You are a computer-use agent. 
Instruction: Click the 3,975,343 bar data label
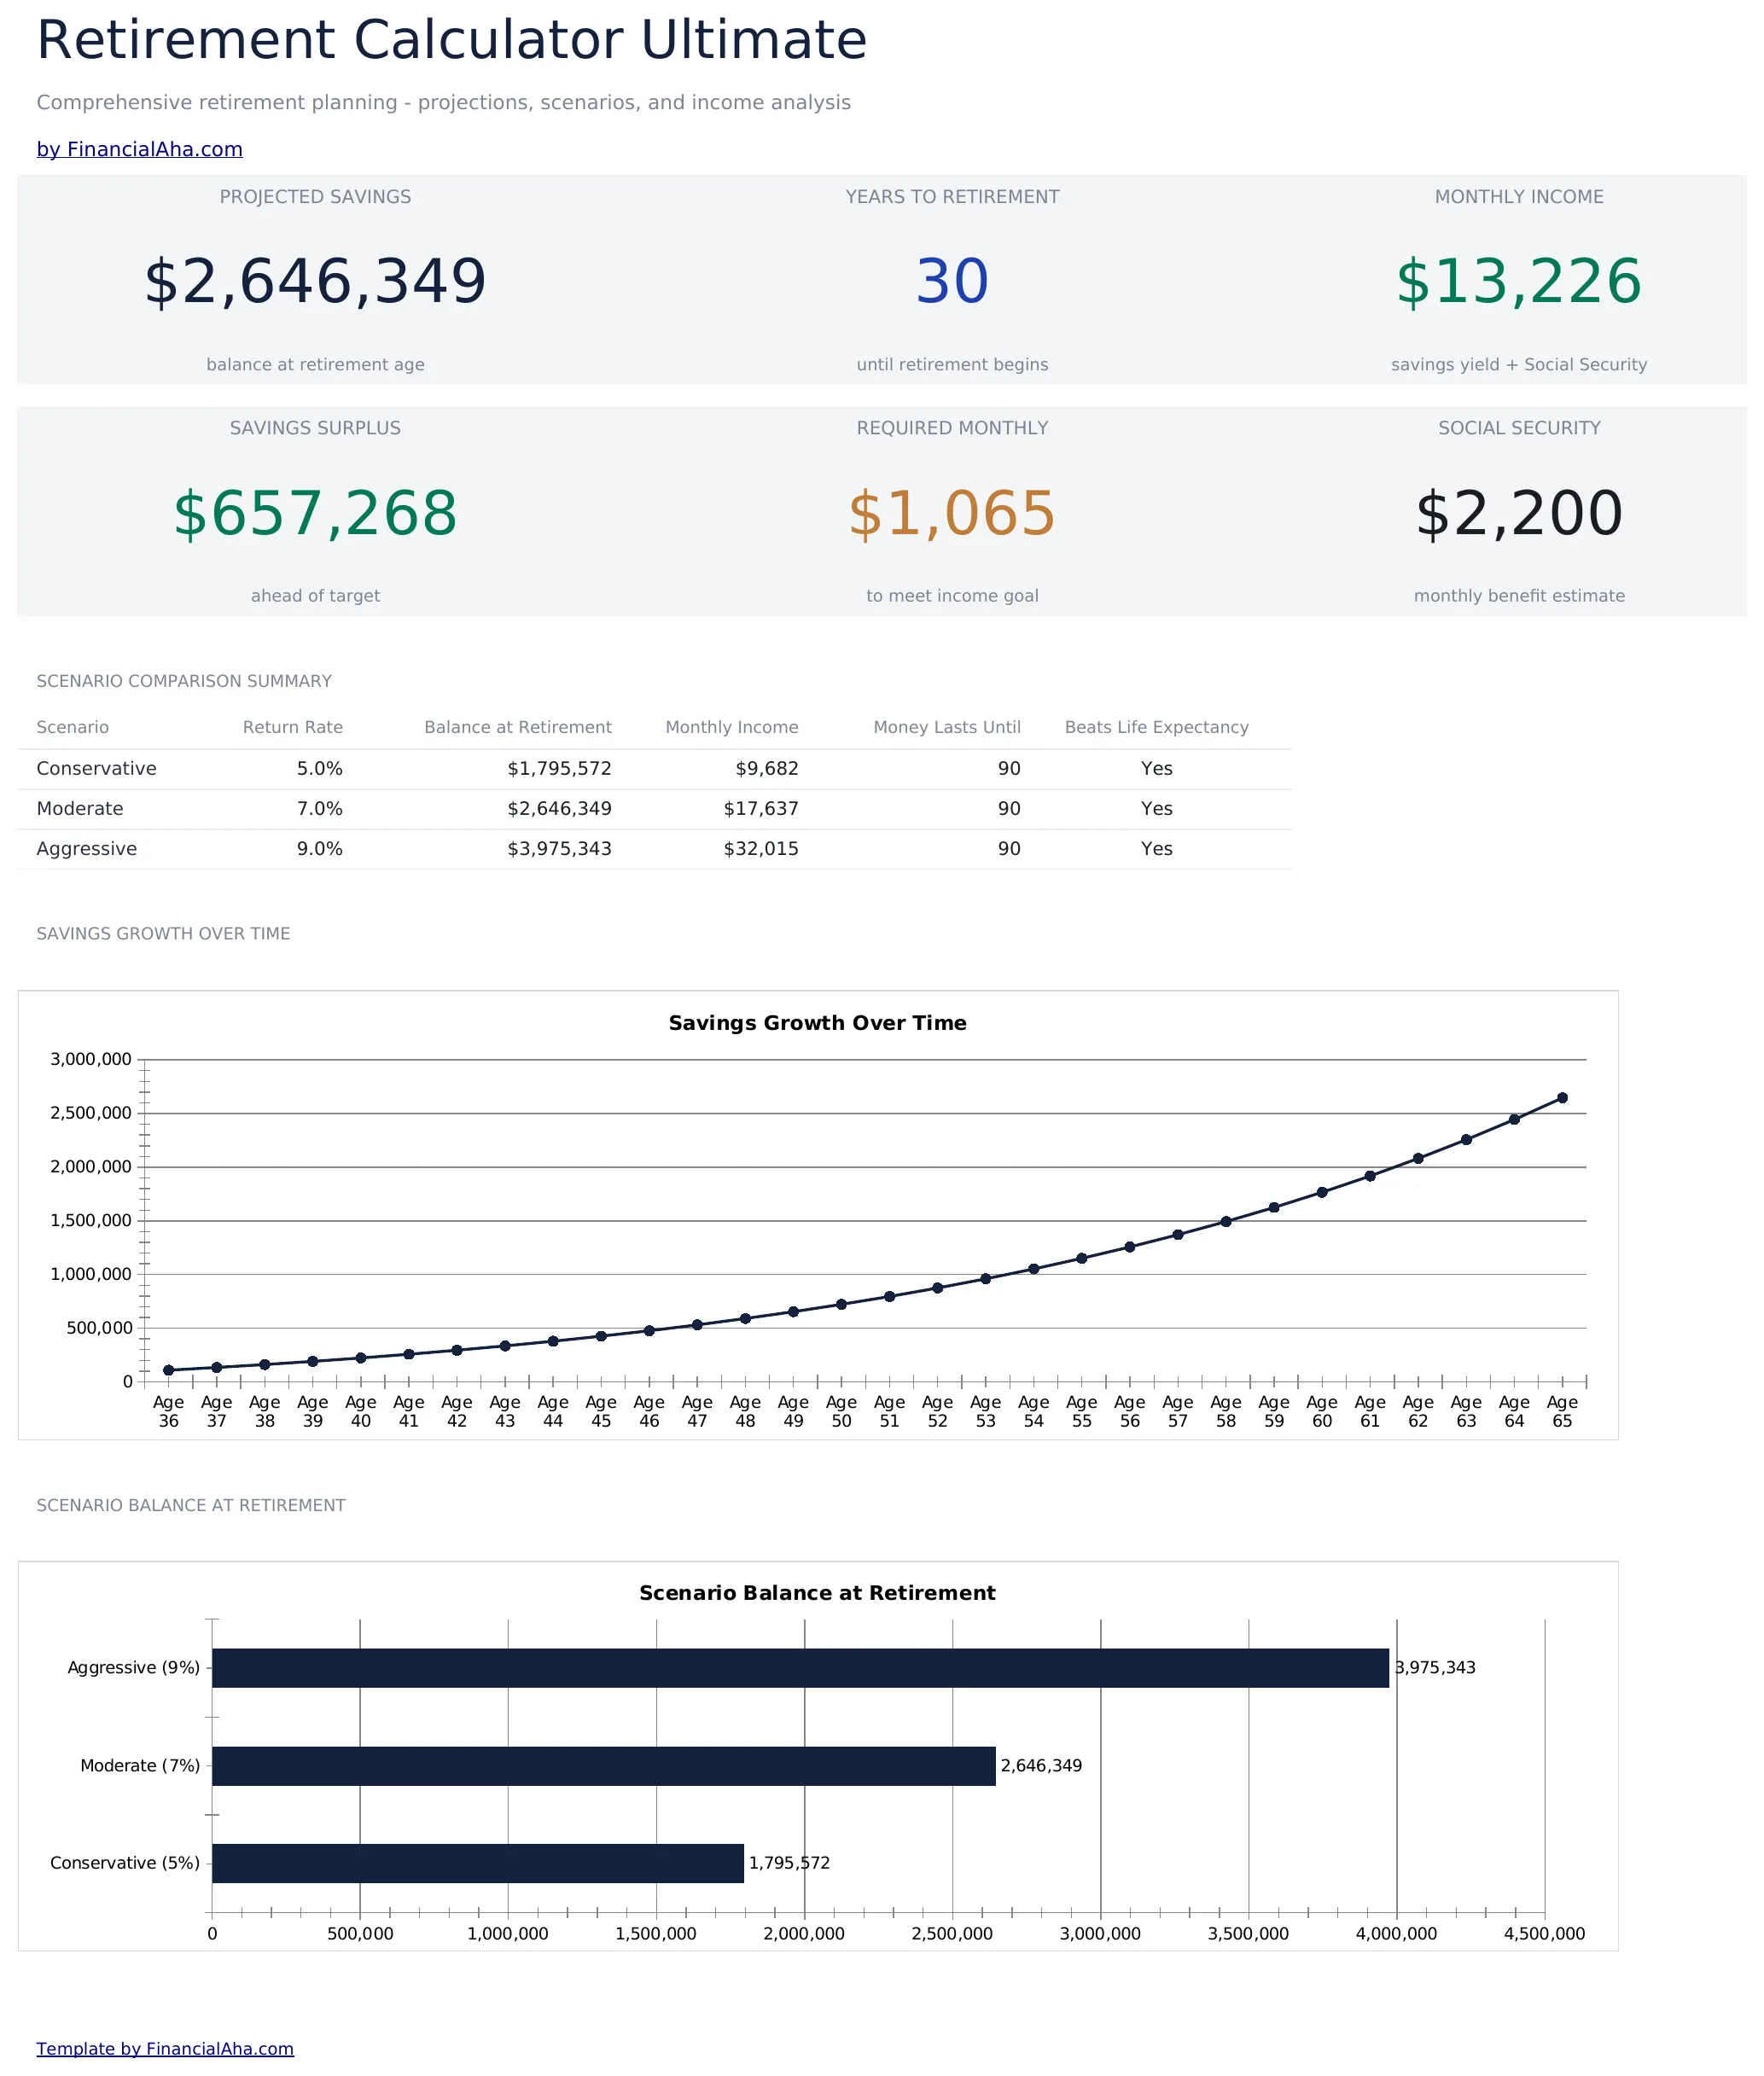1435,1667
